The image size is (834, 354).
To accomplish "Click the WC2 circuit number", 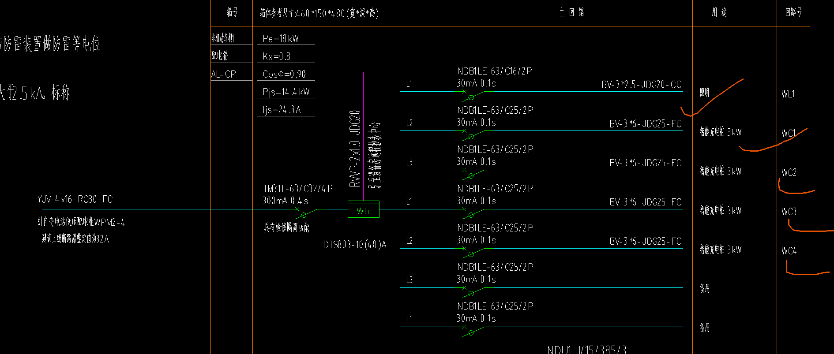I will (x=789, y=172).
